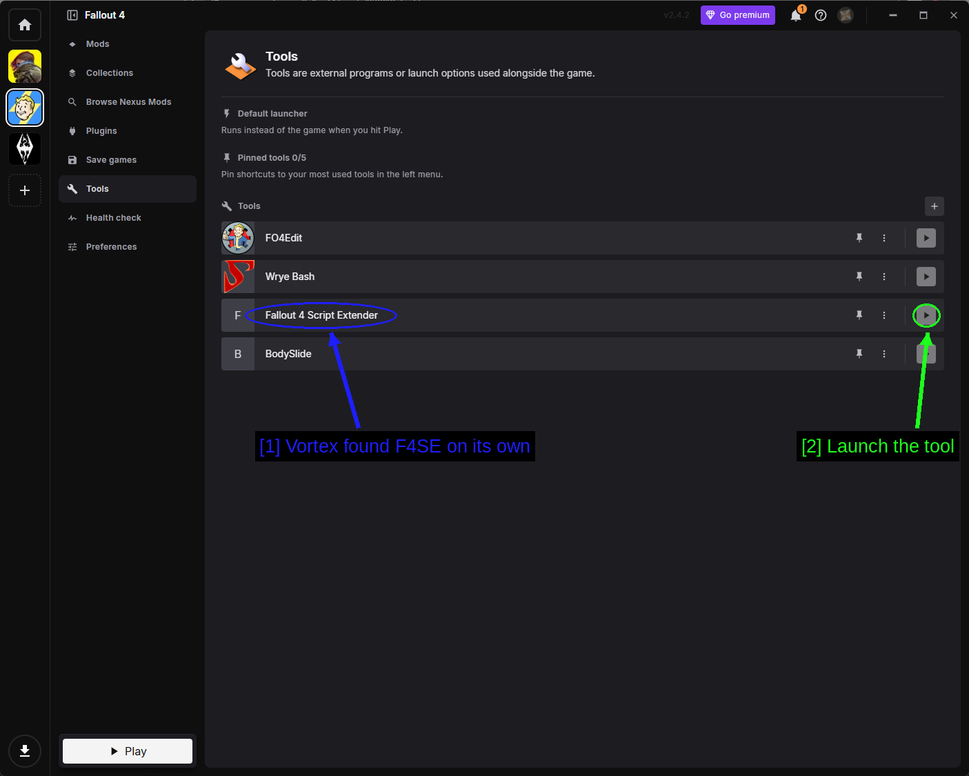This screenshot has height=776, width=969.
Task: Open the Collections page
Action: click(128, 73)
